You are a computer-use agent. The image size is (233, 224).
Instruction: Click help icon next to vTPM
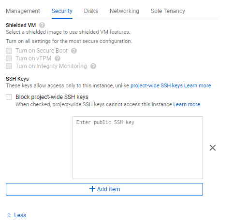coord(58,58)
